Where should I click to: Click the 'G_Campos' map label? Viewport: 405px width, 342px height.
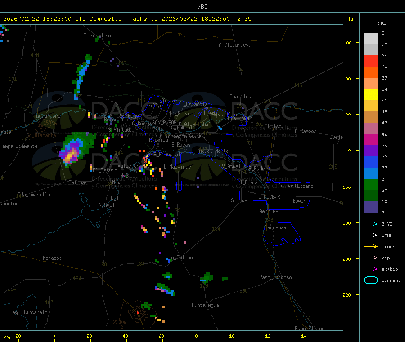click(x=306, y=131)
